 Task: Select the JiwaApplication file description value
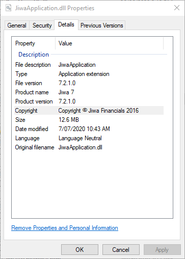coord(77,65)
